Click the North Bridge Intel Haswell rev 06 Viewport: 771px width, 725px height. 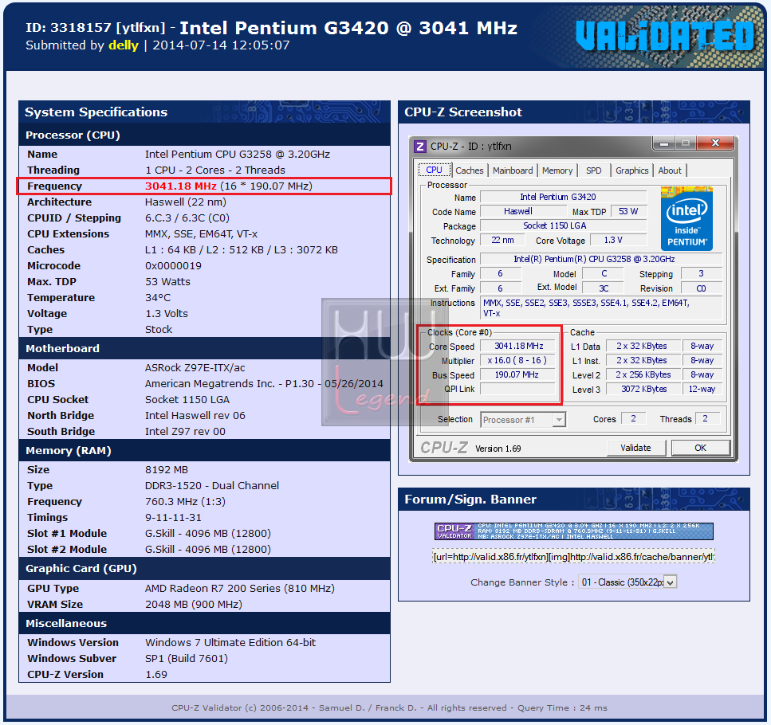pos(195,416)
